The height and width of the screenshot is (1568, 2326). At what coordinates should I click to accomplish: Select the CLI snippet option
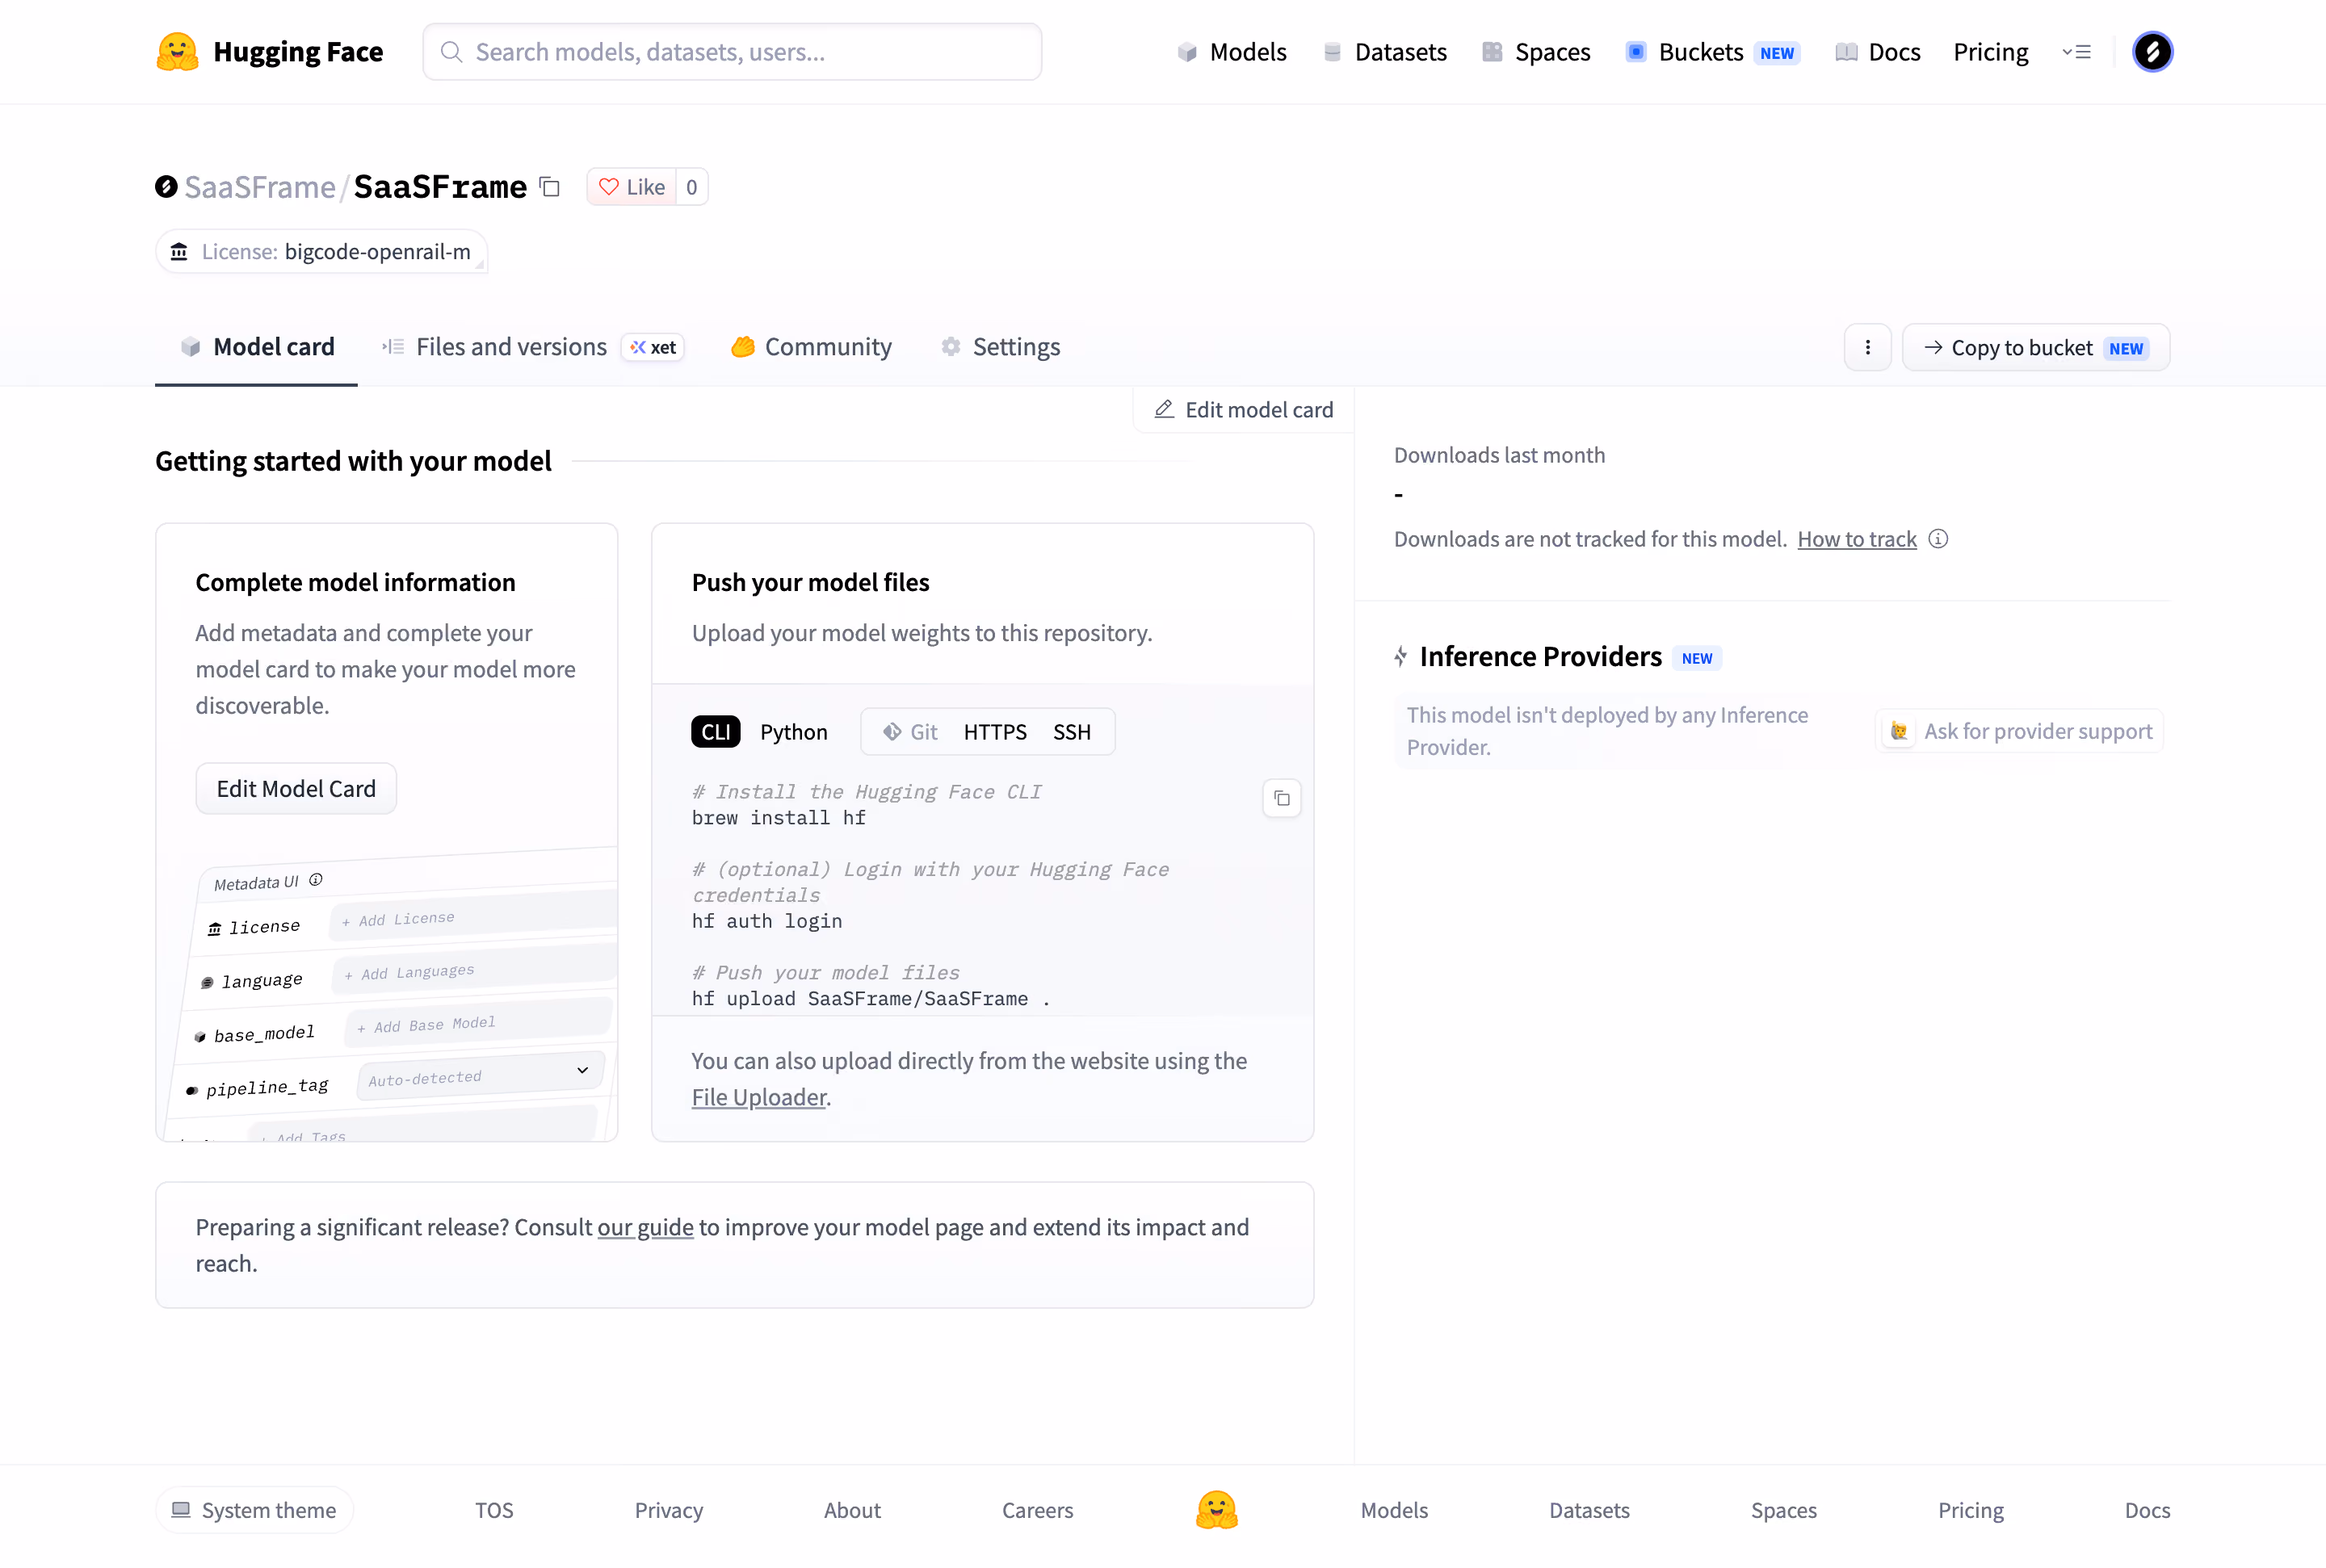[x=716, y=732]
